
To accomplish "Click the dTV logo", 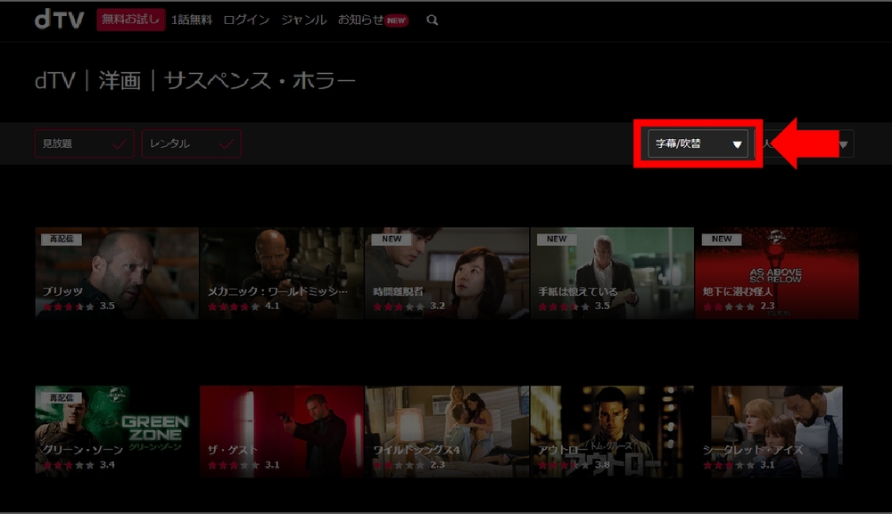I will pos(59,20).
